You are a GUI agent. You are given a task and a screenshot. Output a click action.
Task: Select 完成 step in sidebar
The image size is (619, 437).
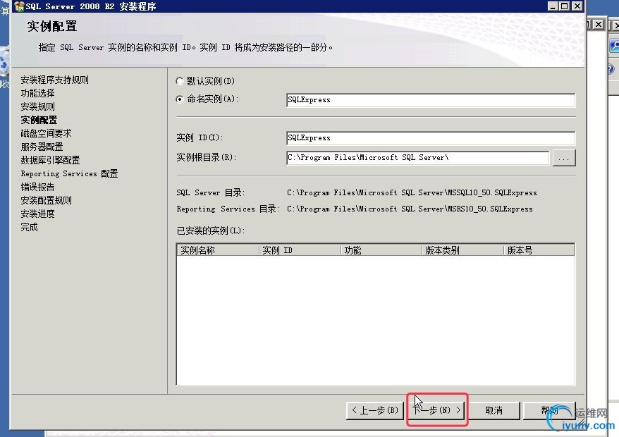pyautogui.click(x=29, y=228)
